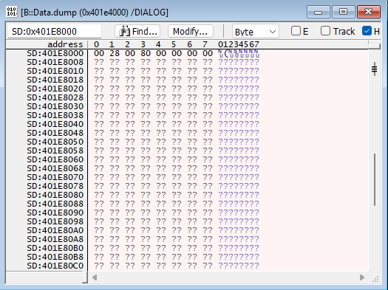Close the Data.dump window
This screenshot has height=290, width=388.
(x=369, y=12)
